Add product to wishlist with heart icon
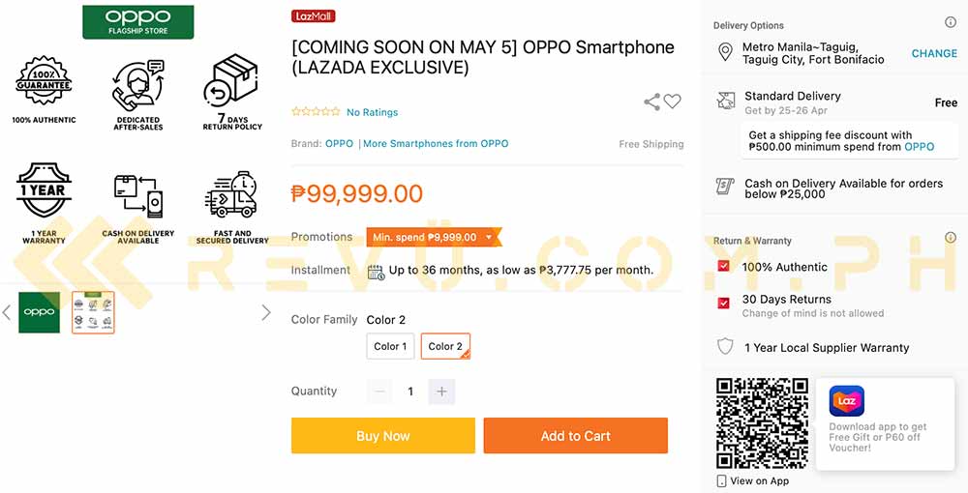 click(673, 101)
